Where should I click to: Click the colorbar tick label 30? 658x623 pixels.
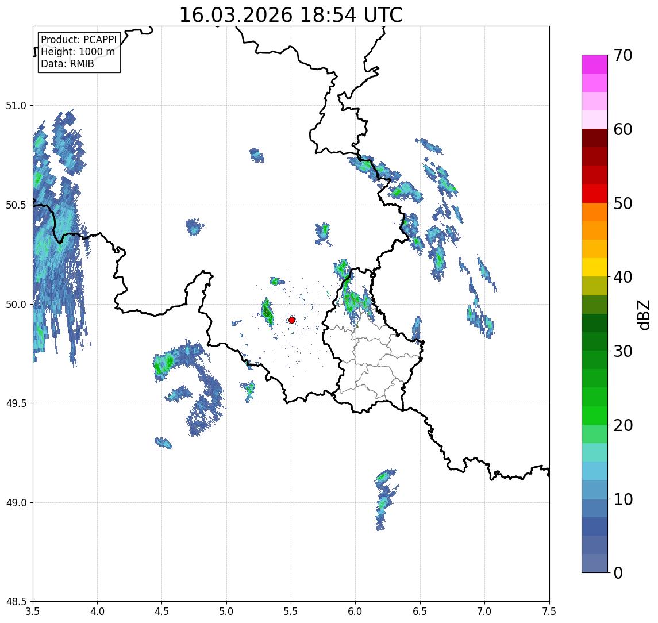point(623,351)
